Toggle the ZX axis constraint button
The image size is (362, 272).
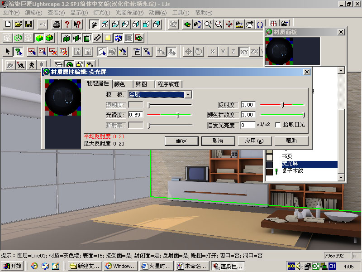pyautogui.click(x=254, y=52)
